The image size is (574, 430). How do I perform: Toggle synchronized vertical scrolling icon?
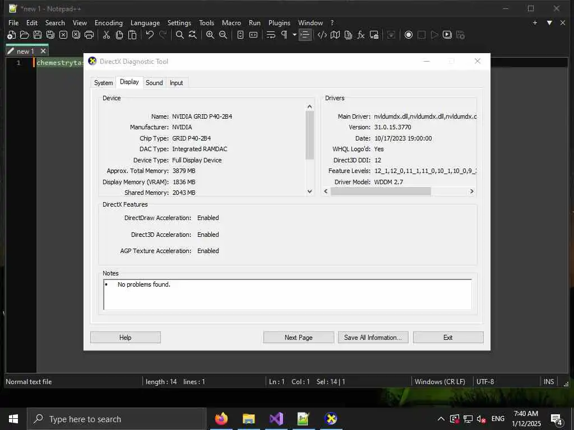(240, 35)
